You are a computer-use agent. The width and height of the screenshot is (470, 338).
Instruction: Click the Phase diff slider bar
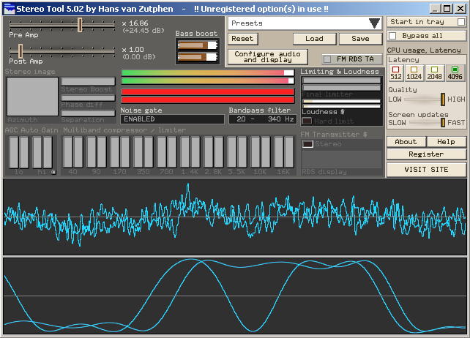88,98
